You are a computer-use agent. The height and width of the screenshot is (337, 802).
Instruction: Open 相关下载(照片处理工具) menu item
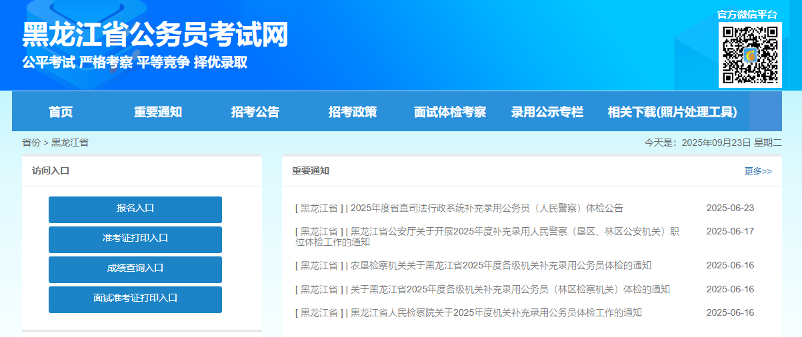(672, 112)
